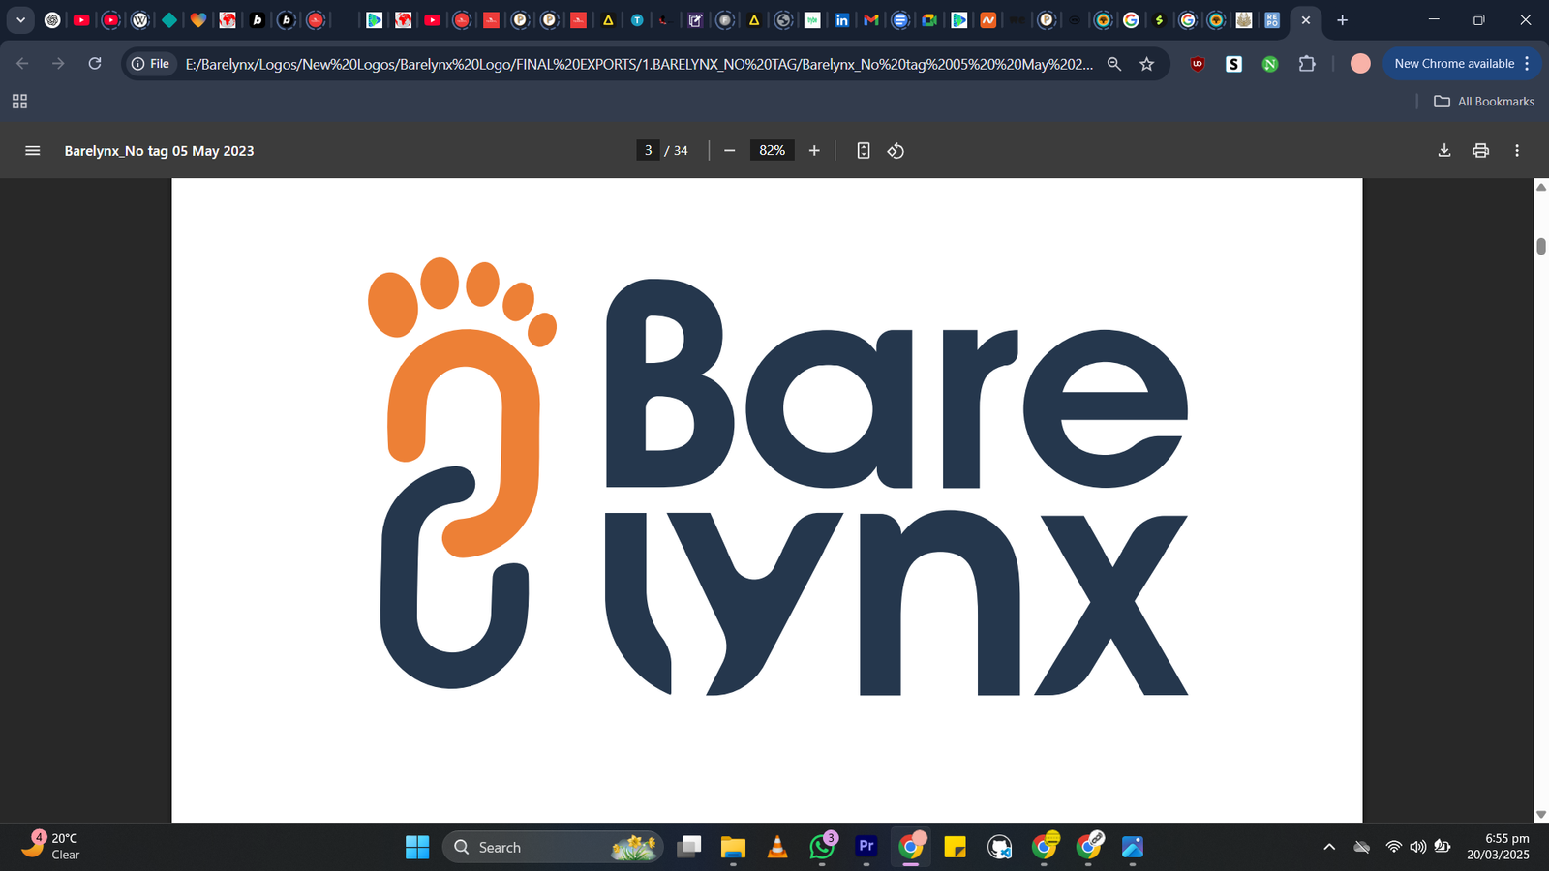Click the zoom magnifier icon in address bar
Viewport: 1549px width, 871px height.
1114,64
